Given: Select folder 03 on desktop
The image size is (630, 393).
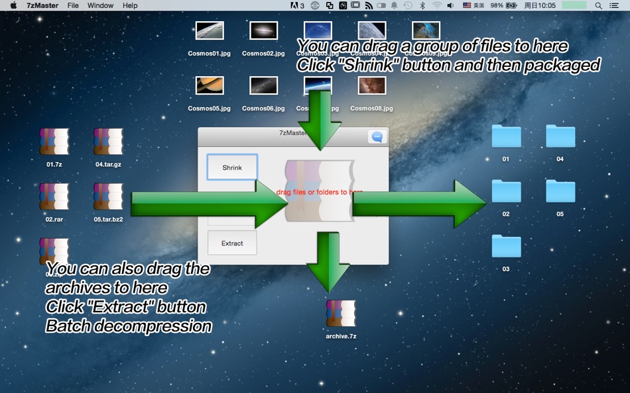Looking at the screenshot, I should coord(506,246).
